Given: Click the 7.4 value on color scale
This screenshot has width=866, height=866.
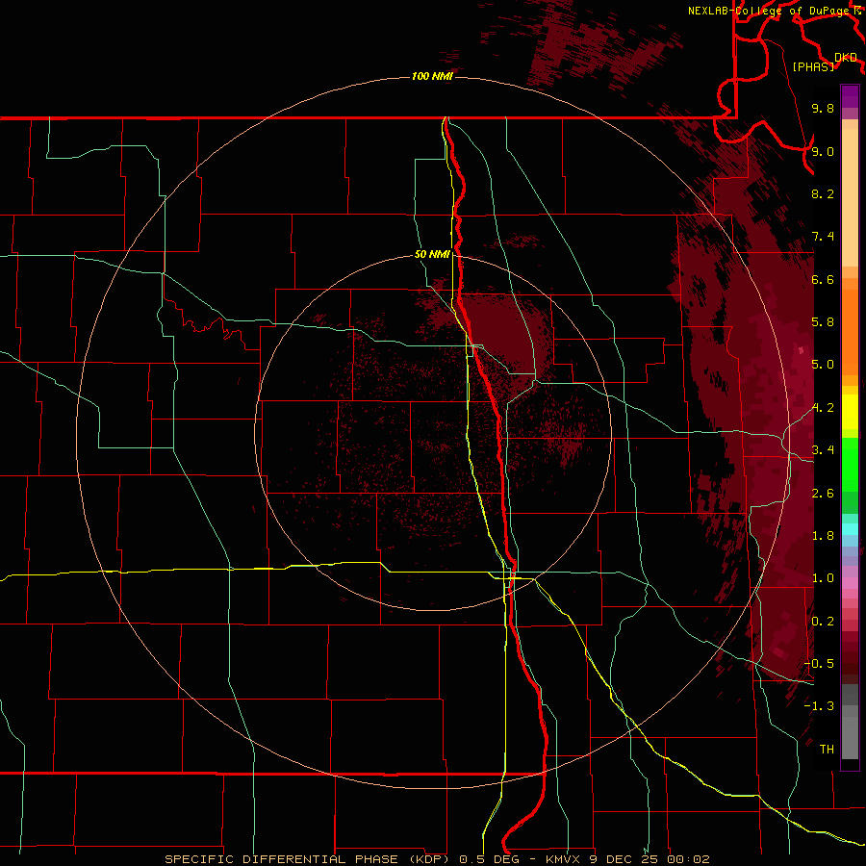Looking at the screenshot, I should tap(823, 237).
